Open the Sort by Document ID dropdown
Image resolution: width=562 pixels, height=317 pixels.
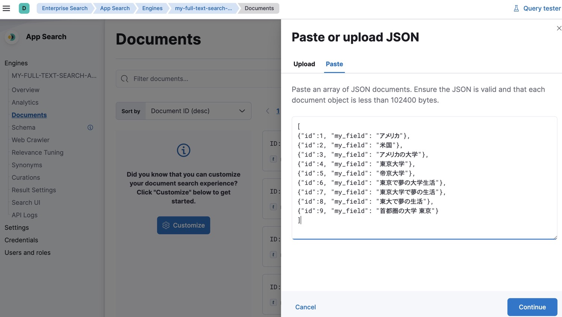[198, 111]
